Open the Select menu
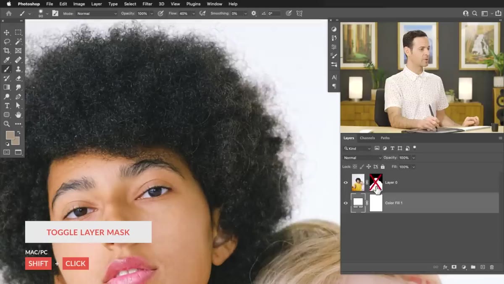504x284 pixels. pos(130,4)
